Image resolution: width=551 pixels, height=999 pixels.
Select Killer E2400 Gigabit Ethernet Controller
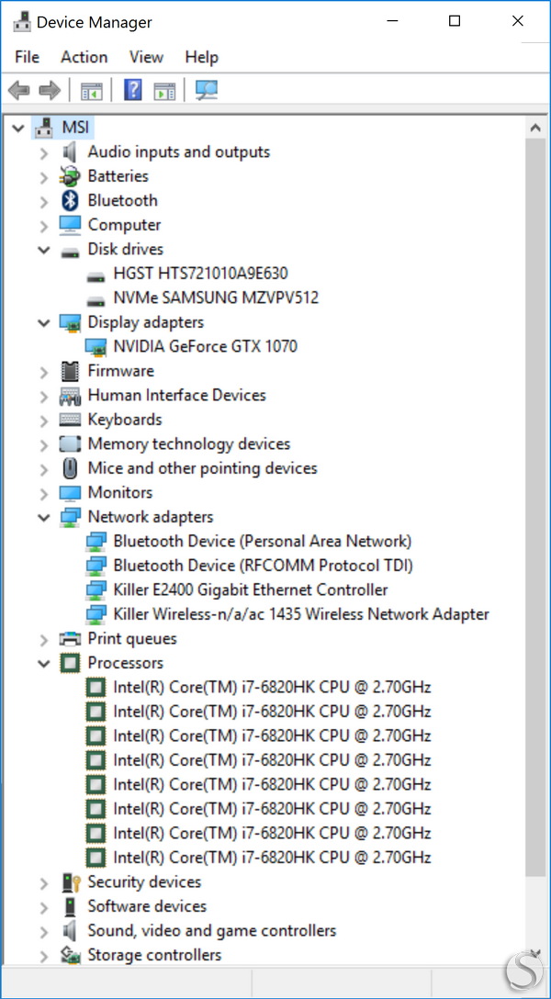point(251,590)
